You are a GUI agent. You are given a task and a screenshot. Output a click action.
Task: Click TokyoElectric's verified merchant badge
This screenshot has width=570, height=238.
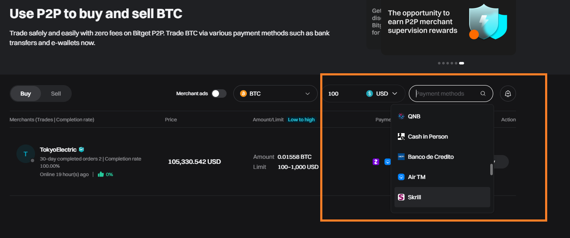pos(81,150)
